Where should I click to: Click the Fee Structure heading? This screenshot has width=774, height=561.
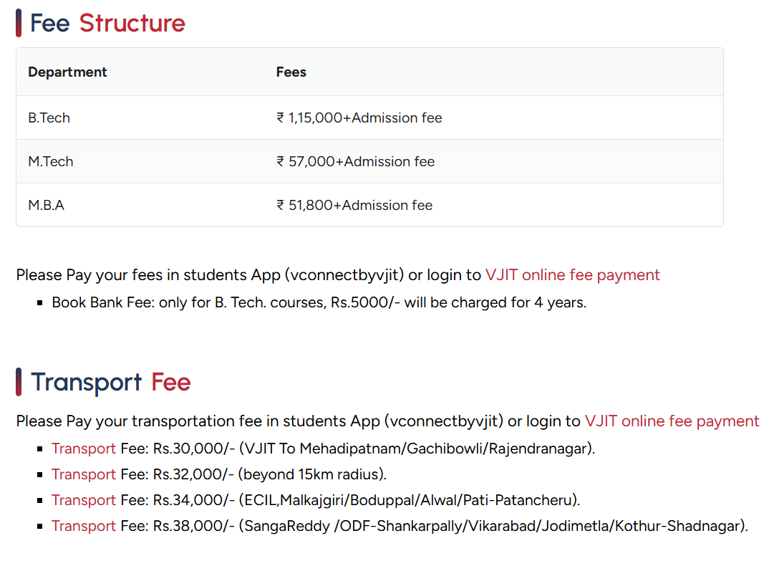107,24
